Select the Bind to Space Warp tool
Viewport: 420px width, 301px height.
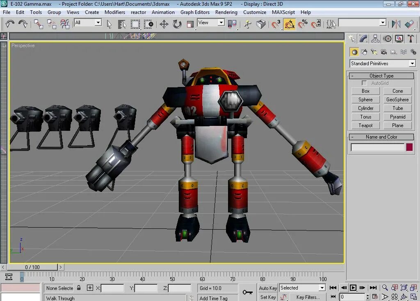point(65,24)
